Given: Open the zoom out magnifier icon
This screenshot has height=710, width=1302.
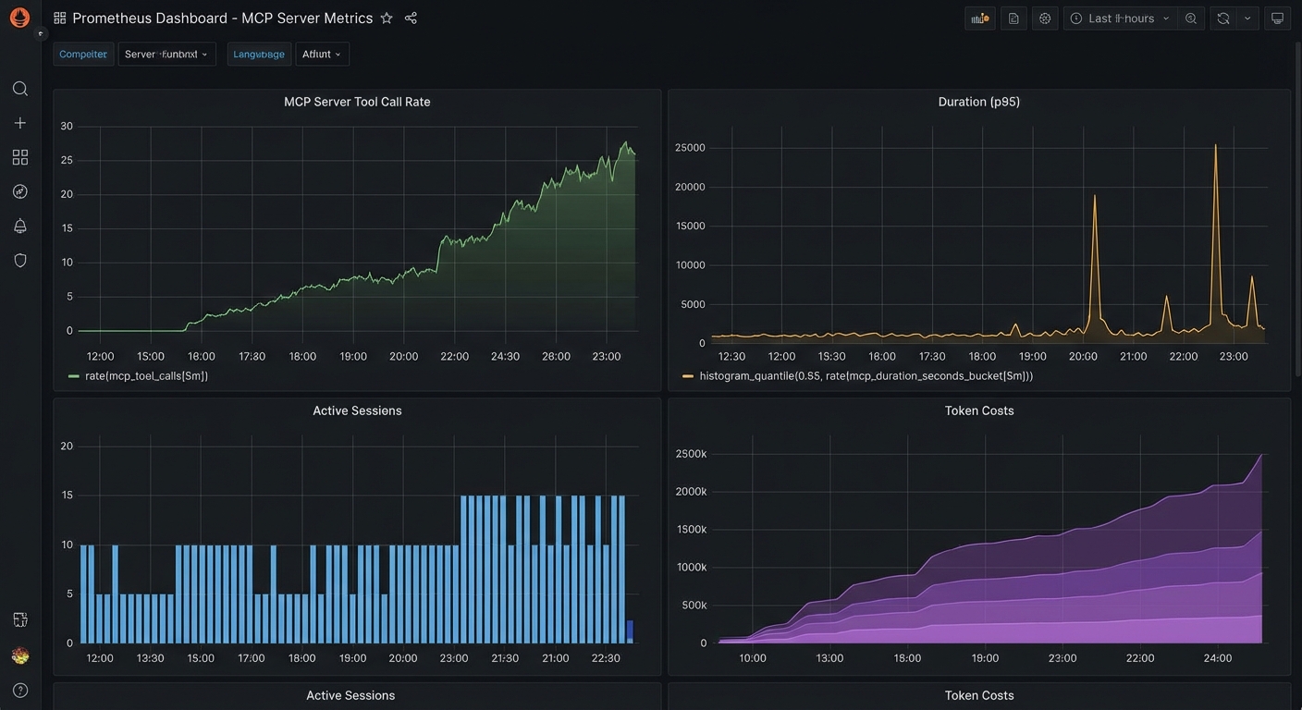Looking at the screenshot, I should [x=1190, y=18].
